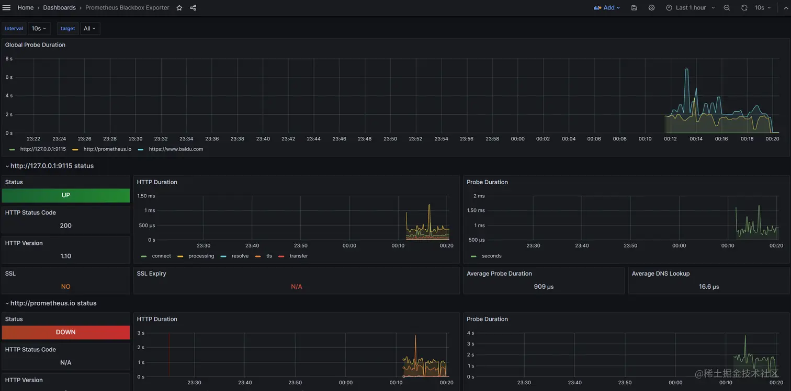The height and width of the screenshot is (391, 791).
Task: Go to Home breadcrumb
Action: click(26, 8)
